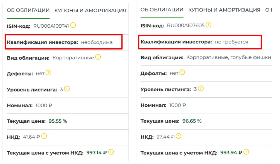Click Уровень листинга info icon in RU000A107605 card

tap(201, 89)
